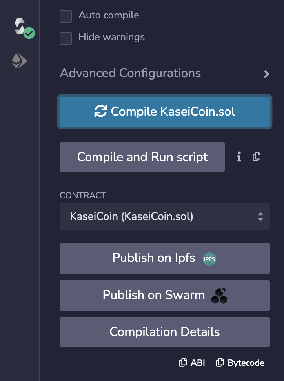Click the contract selector stepper arrows
This screenshot has height=381, width=284.
(x=260, y=217)
